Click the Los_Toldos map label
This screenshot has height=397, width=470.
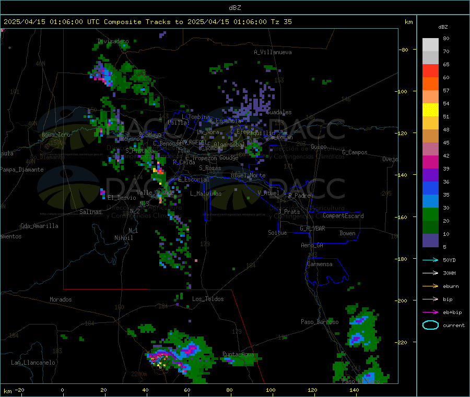click(208, 299)
